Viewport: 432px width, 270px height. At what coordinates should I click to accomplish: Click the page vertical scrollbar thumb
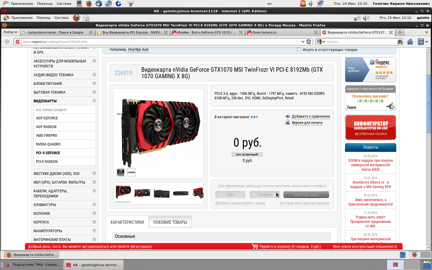(428, 103)
